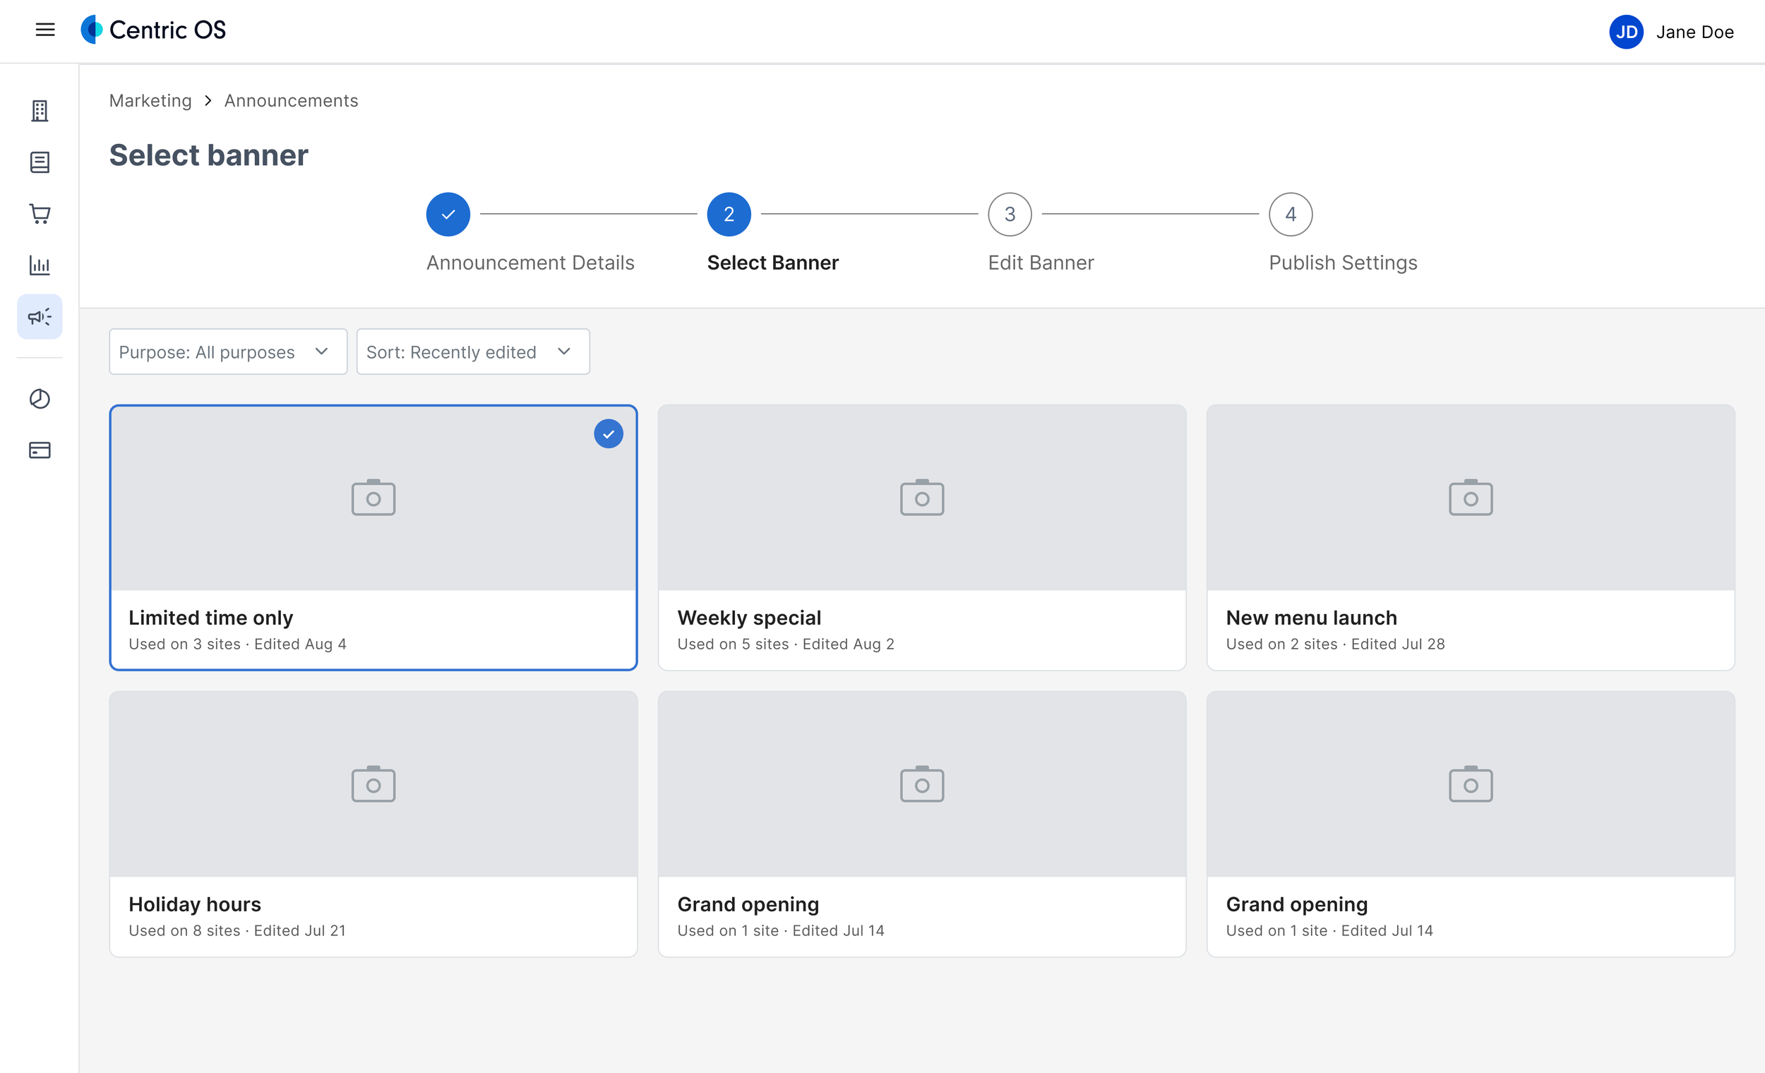Click step 4 circle in the stepper

[x=1290, y=214]
